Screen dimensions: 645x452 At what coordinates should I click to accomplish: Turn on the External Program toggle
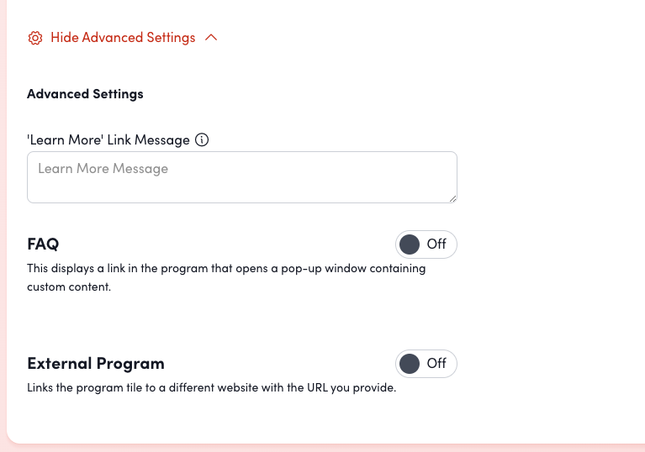[426, 364]
